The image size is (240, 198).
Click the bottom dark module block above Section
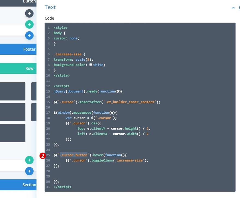point(13,133)
